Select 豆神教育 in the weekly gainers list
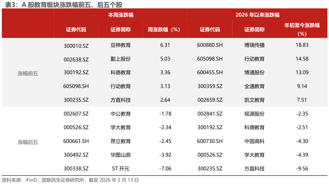329x184 pixels. 121,45
